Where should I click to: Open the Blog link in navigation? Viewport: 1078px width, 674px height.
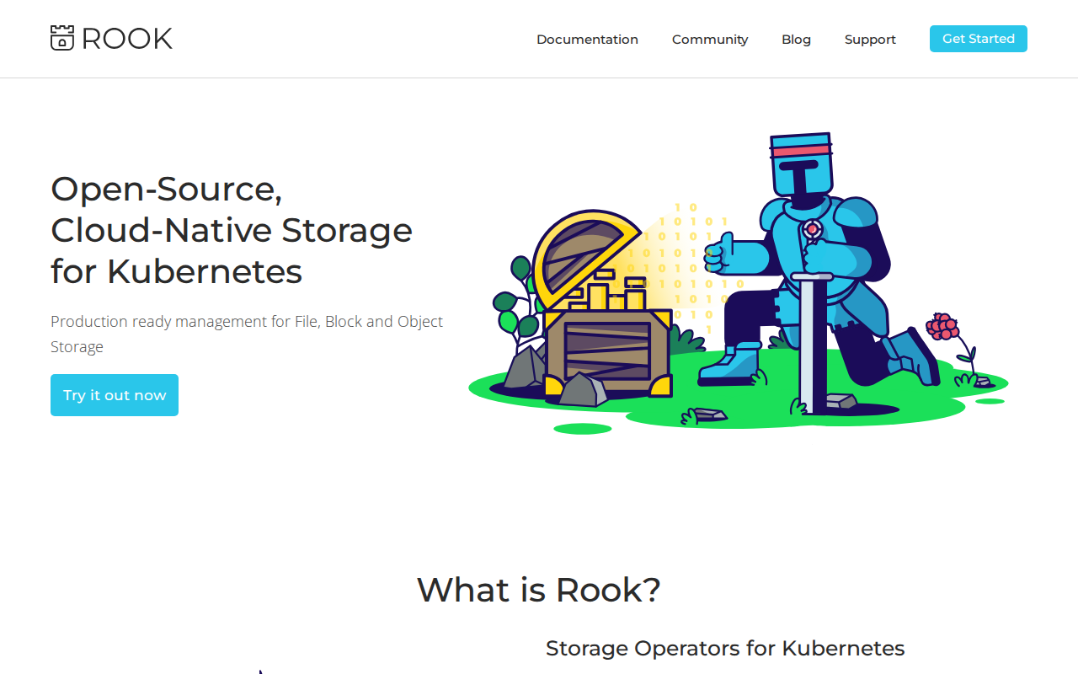point(796,40)
